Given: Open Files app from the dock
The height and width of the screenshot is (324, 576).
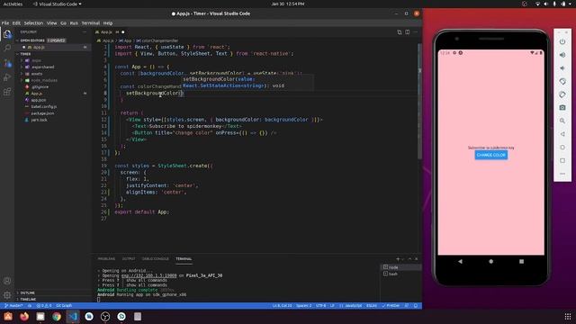Looking at the screenshot, I should [x=40, y=316].
